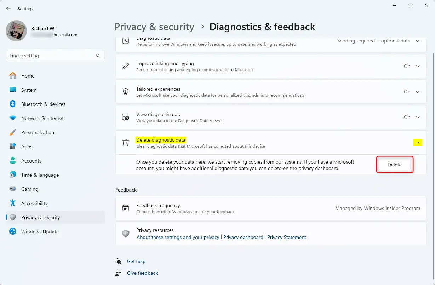Expand the Diagnostic data chevron

click(418, 41)
